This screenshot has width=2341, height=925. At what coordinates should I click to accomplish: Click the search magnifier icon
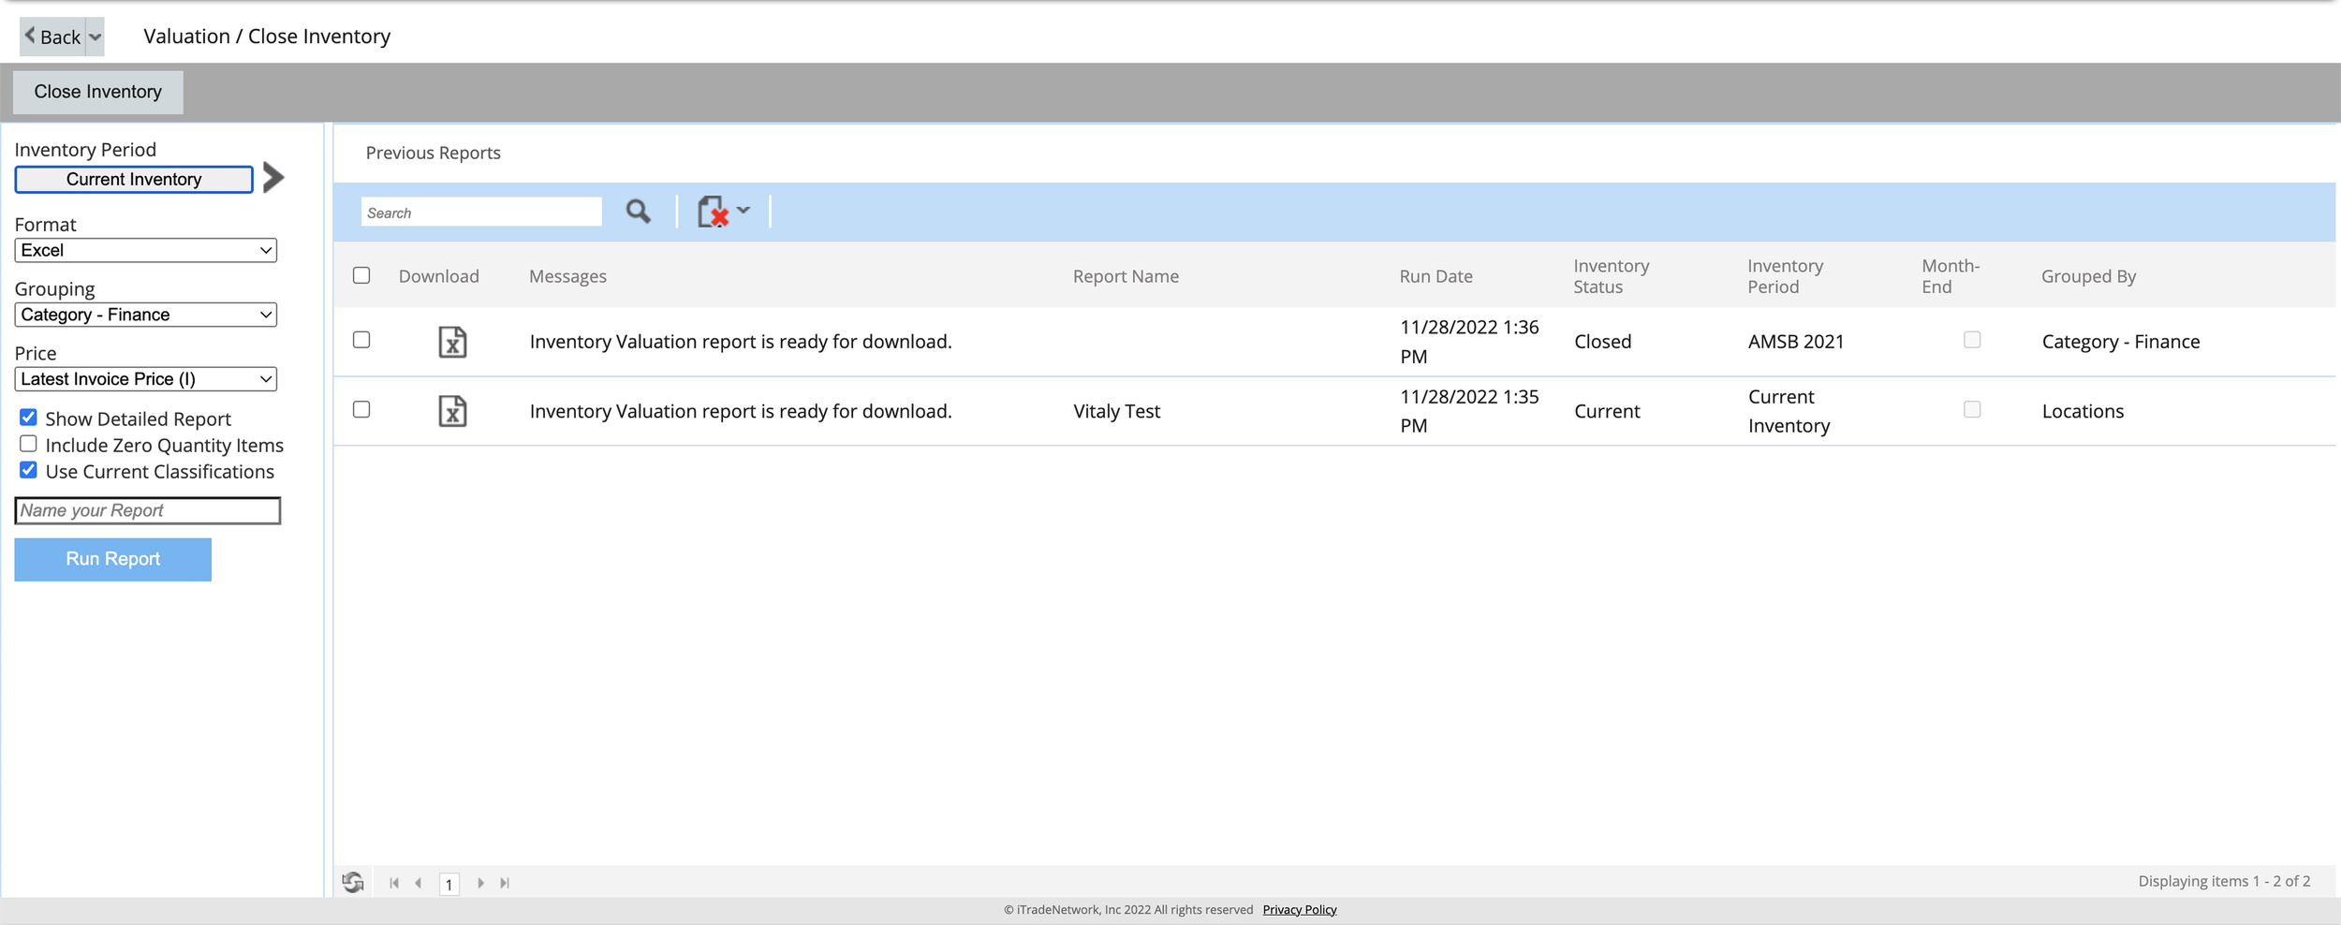(638, 212)
